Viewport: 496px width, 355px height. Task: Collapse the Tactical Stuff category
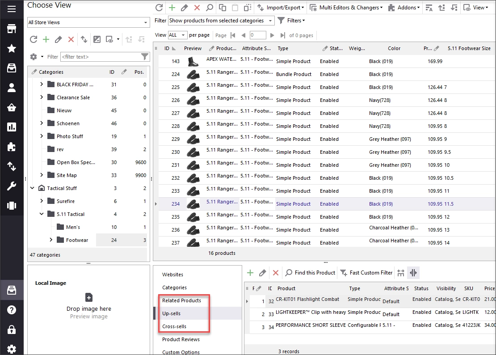point(32,188)
